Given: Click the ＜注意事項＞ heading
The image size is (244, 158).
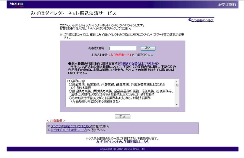Looking at the screenshot, I should [x=56, y=121].
